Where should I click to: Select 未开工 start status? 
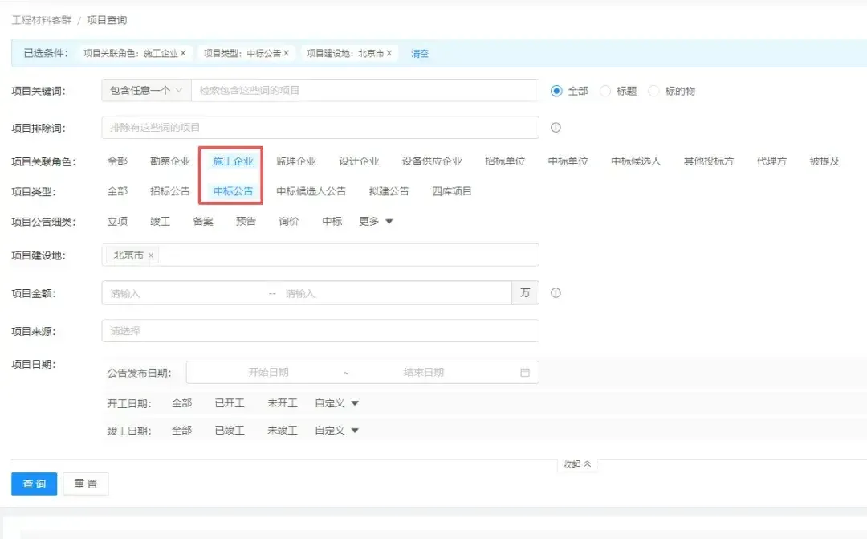point(282,403)
